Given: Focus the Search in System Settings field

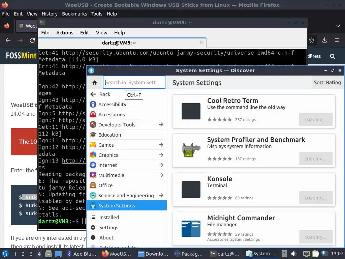Looking at the screenshot, I should (x=134, y=82).
